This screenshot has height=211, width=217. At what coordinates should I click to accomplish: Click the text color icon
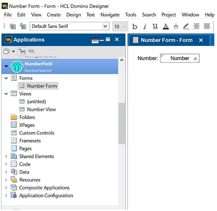pos(166,26)
